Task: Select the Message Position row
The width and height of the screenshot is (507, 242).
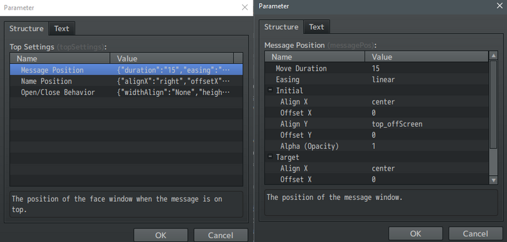Action: 126,70
